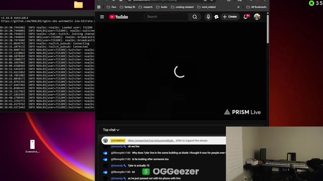Click the Create button
Screen dimensions: 323x181
tap(230, 17)
